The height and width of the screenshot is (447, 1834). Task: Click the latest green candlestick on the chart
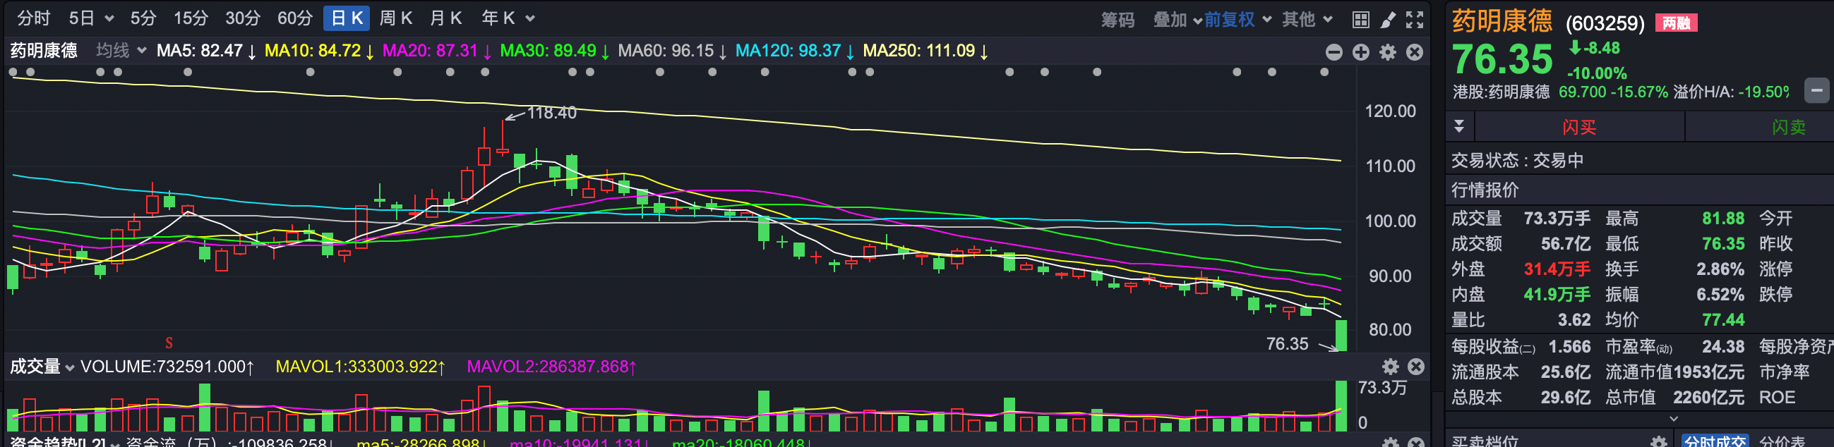pos(1341,336)
